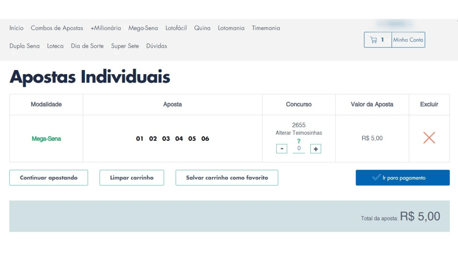458x258 pixels.
Task: Go to Início in navigation
Action: pyautogui.click(x=16, y=28)
